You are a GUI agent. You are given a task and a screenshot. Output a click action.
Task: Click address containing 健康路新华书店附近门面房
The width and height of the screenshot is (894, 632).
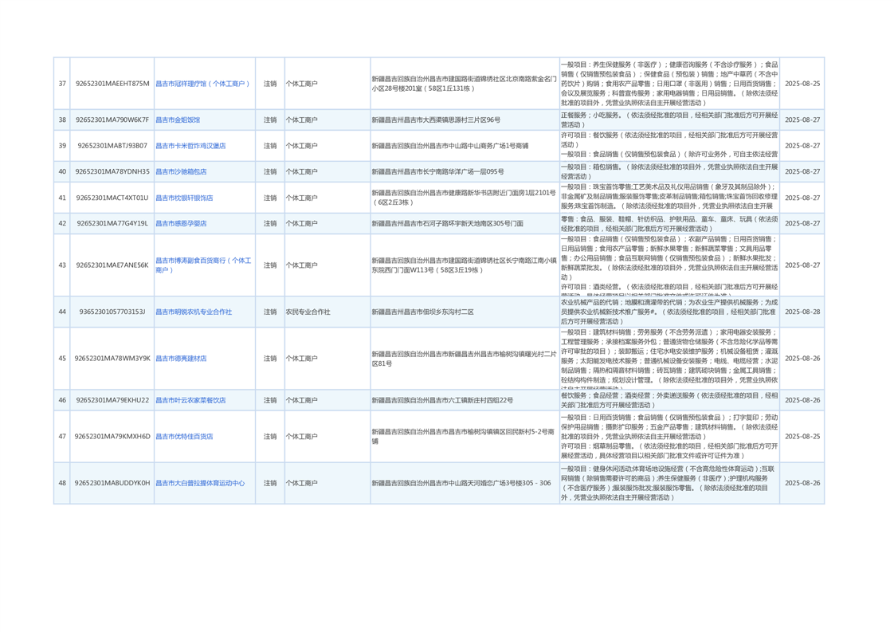(464, 198)
